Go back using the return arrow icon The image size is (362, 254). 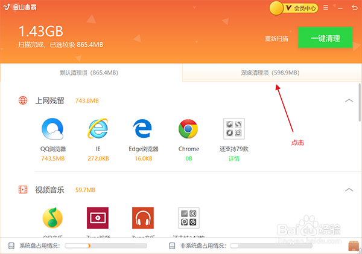(x=354, y=8)
